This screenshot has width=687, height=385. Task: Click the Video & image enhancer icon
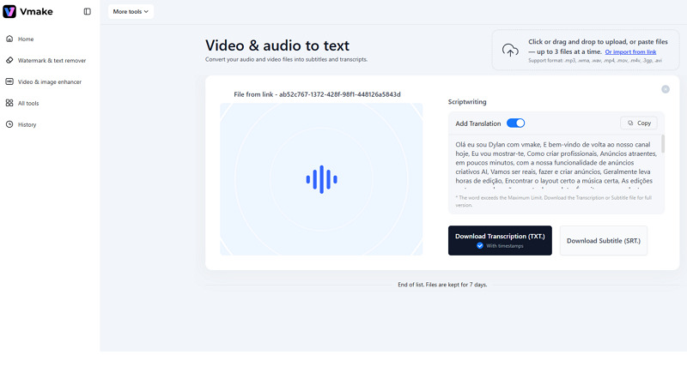(9, 81)
